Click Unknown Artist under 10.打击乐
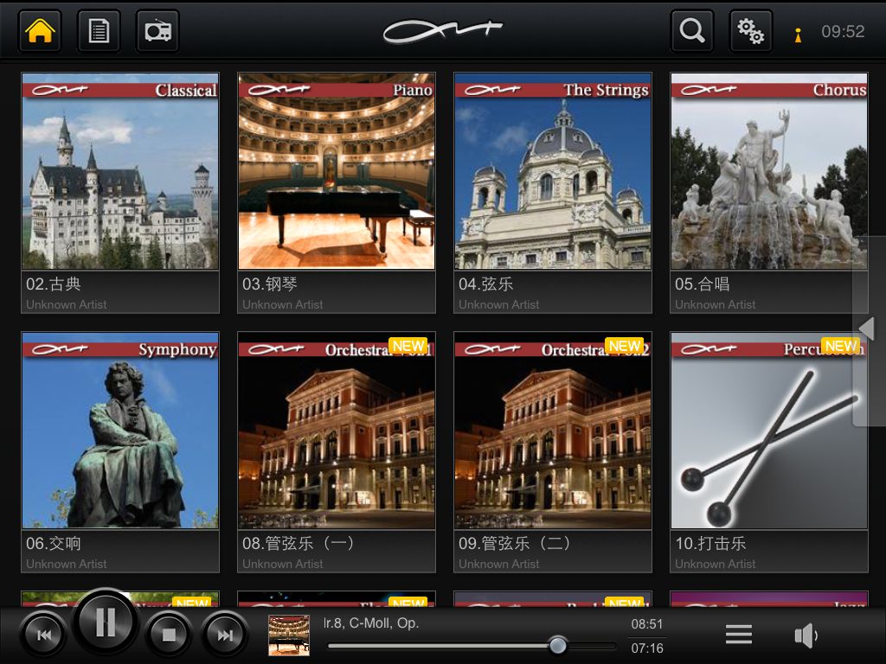The width and height of the screenshot is (886, 664). click(x=715, y=564)
